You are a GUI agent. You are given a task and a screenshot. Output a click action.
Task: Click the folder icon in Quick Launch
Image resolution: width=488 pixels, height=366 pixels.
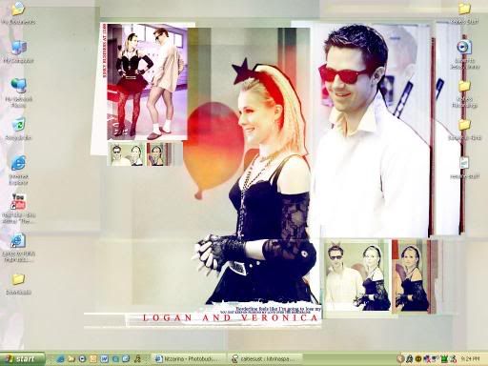pyautogui.click(x=71, y=359)
